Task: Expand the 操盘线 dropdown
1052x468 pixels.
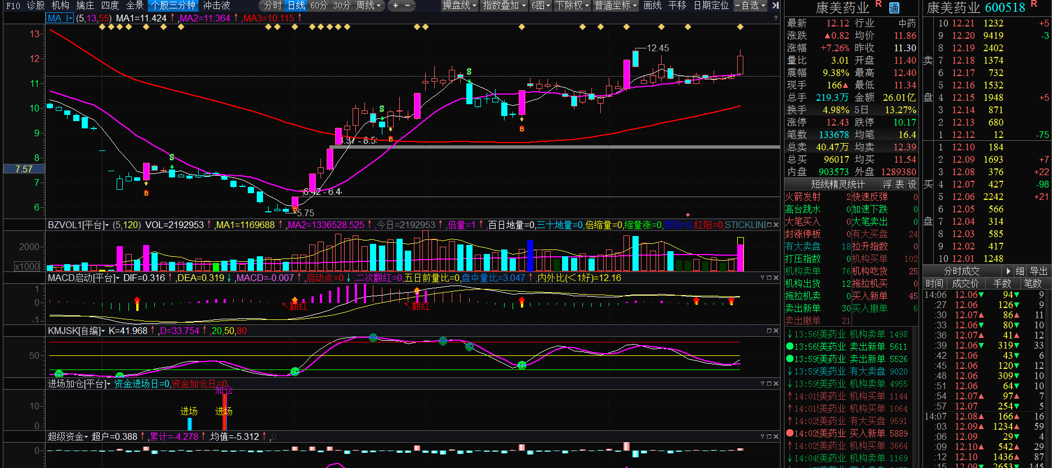Action: pyautogui.click(x=460, y=6)
